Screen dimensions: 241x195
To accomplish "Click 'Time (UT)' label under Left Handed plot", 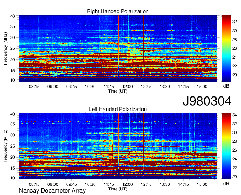I will (x=118, y=189).
